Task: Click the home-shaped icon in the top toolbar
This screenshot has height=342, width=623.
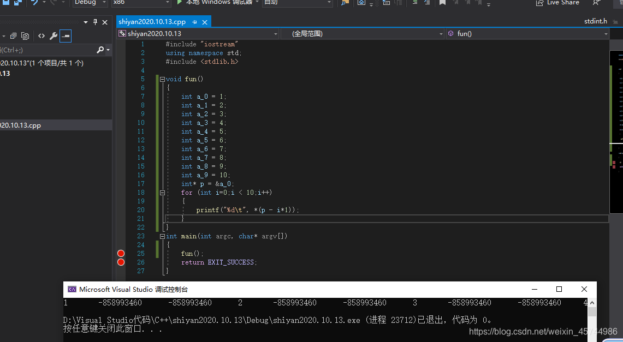Action: click(361, 2)
